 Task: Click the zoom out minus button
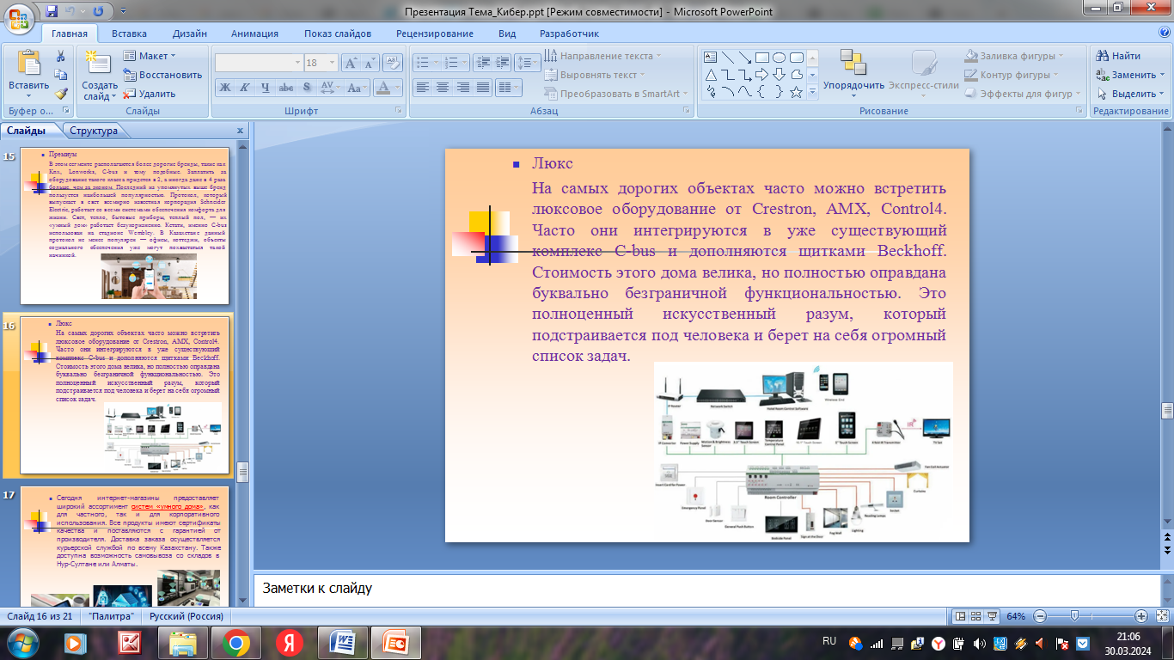click(1040, 616)
